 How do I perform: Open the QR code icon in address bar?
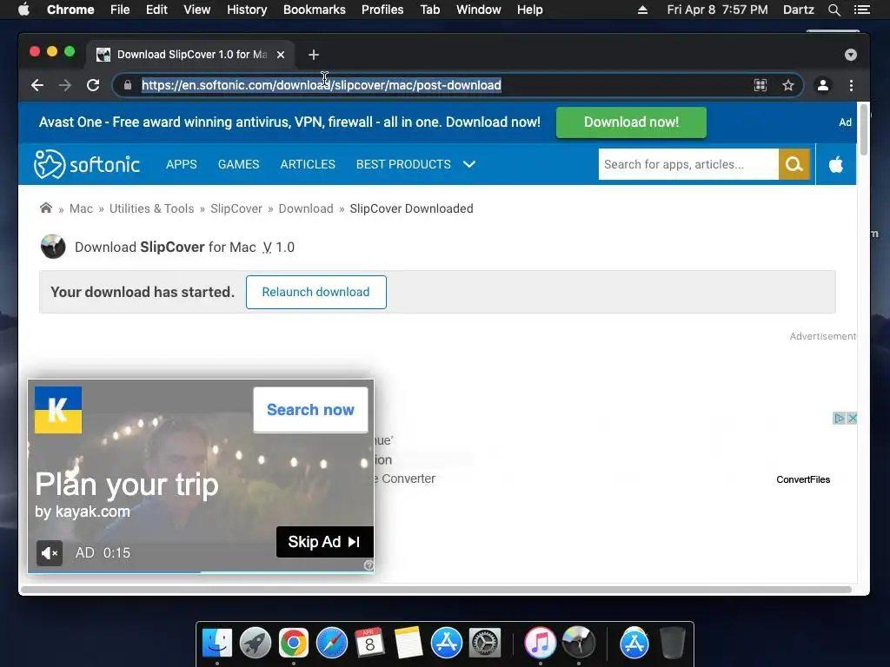[x=760, y=85]
